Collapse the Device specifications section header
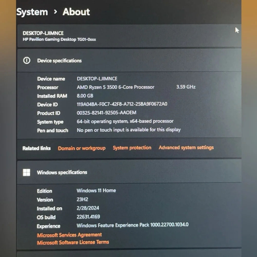The height and width of the screenshot is (257, 257). point(129,60)
